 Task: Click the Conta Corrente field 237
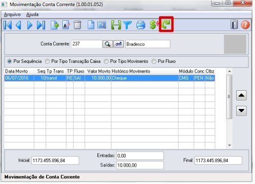[87, 44]
